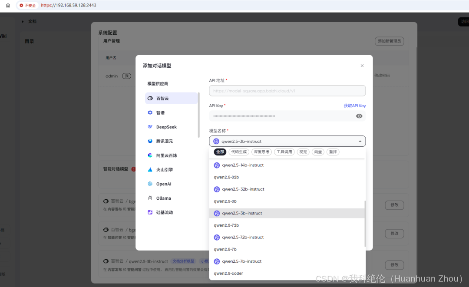Click the 修改密码 link for admin
Viewport: 469px width, 287px height.
tap(382, 76)
